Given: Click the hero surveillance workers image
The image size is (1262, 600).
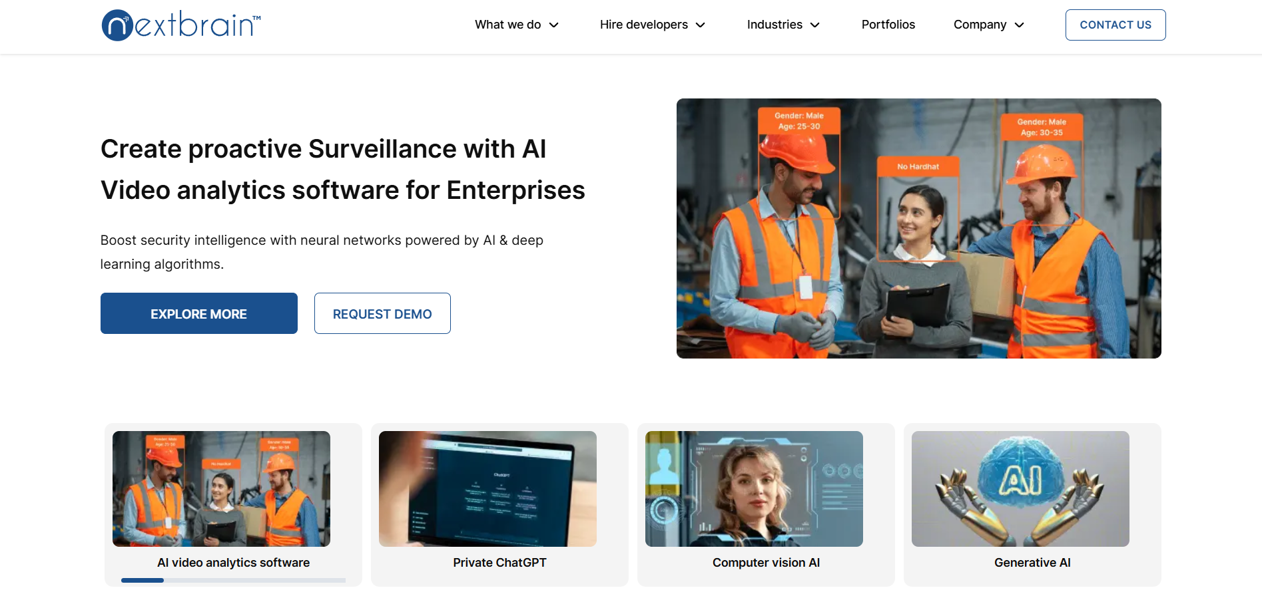Looking at the screenshot, I should coord(919,228).
